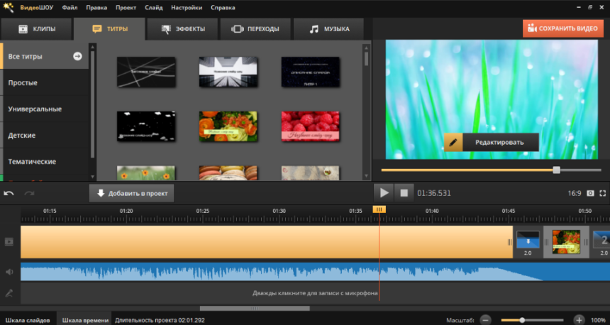
Task: Move the preview playback position slider
Action: (557, 170)
